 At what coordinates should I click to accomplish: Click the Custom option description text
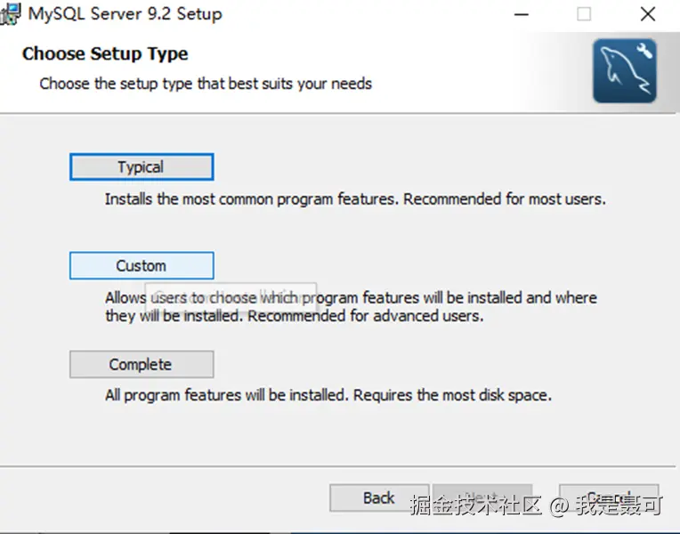click(x=351, y=306)
